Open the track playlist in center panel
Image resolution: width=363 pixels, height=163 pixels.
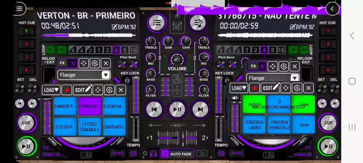157,23
